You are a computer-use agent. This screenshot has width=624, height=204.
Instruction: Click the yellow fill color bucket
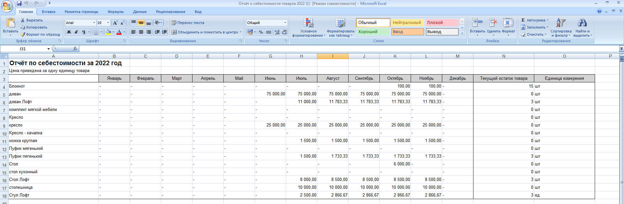tap(108, 32)
